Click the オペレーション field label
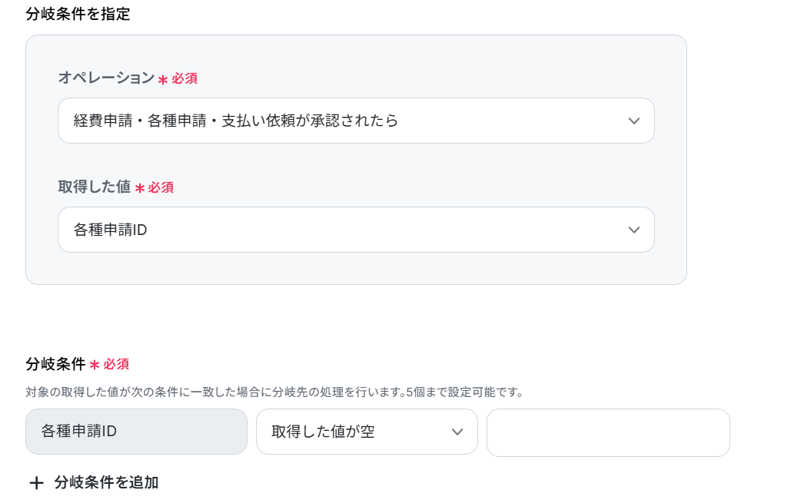This screenshot has width=791, height=503. click(106, 78)
